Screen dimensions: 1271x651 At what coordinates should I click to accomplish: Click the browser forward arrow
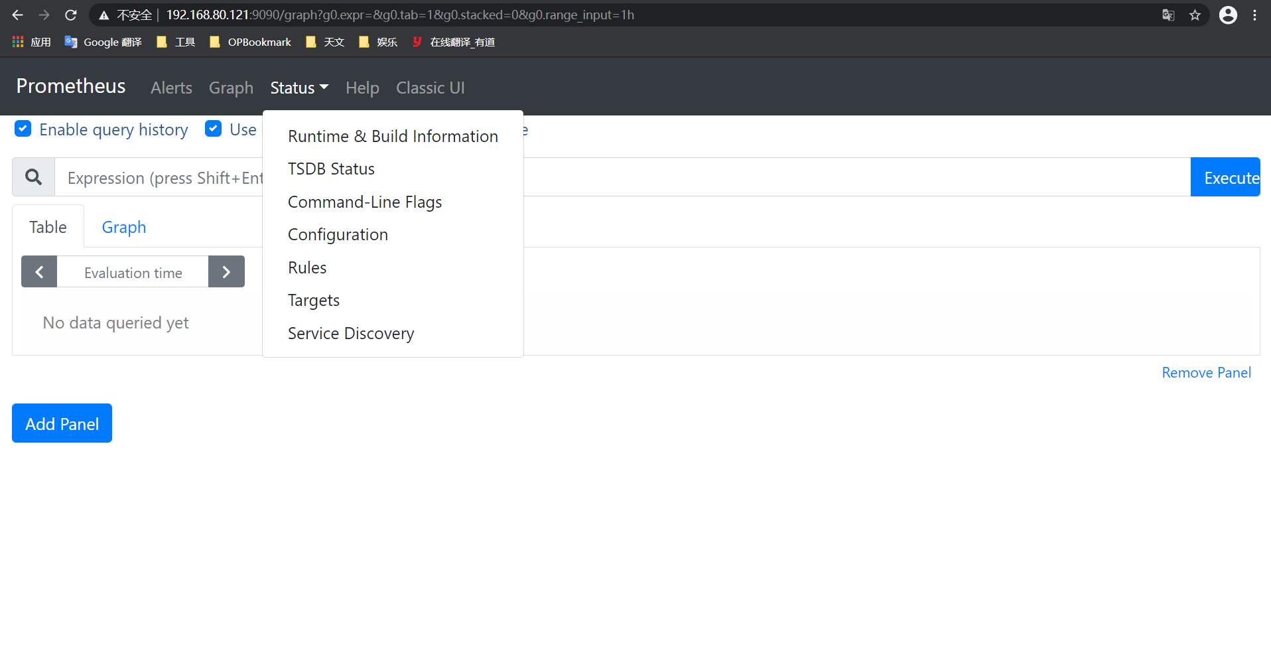tap(44, 15)
